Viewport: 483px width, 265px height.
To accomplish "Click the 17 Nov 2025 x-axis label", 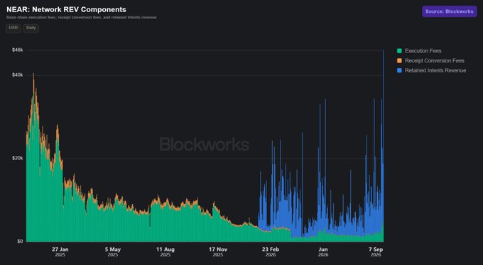I will pos(218,252).
